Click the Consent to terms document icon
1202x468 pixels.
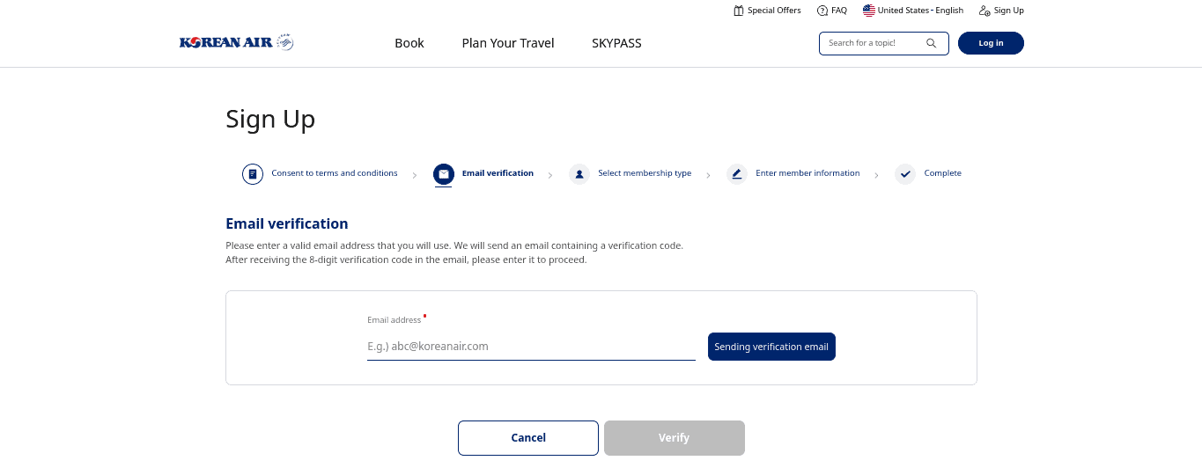[x=253, y=174]
